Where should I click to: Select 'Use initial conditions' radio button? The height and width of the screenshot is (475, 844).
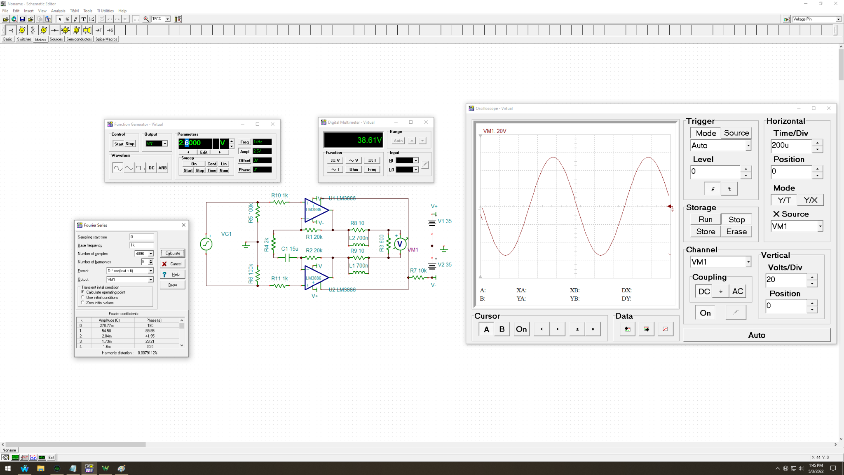[x=83, y=297]
